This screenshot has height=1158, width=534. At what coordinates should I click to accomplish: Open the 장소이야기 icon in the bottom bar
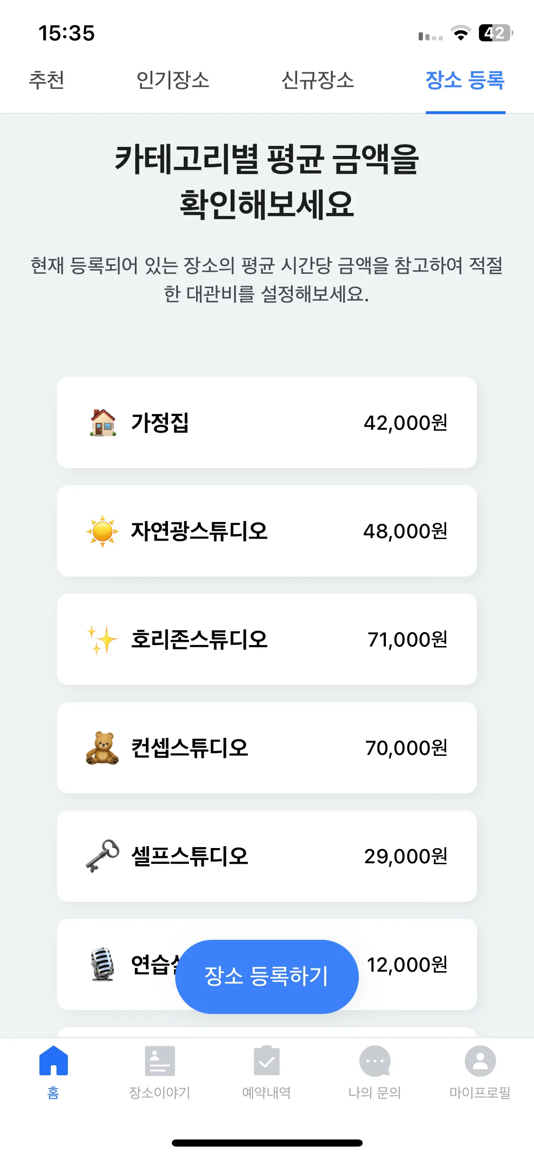(160, 1061)
